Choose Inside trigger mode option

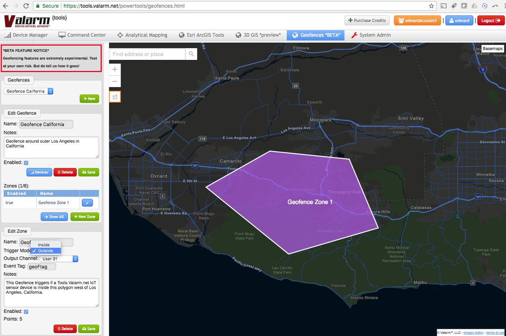click(46, 245)
